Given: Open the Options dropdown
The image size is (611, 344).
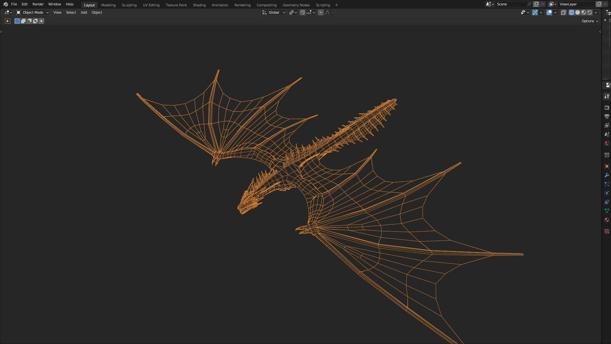Looking at the screenshot, I should pos(589,21).
